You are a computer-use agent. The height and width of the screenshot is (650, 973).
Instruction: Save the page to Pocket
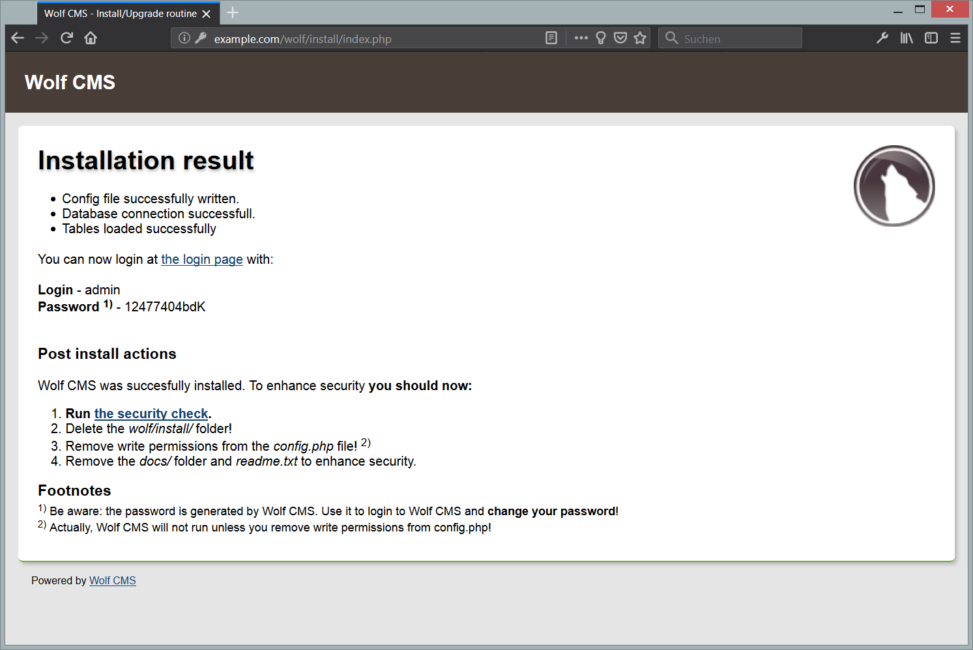[x=620, y=38]
